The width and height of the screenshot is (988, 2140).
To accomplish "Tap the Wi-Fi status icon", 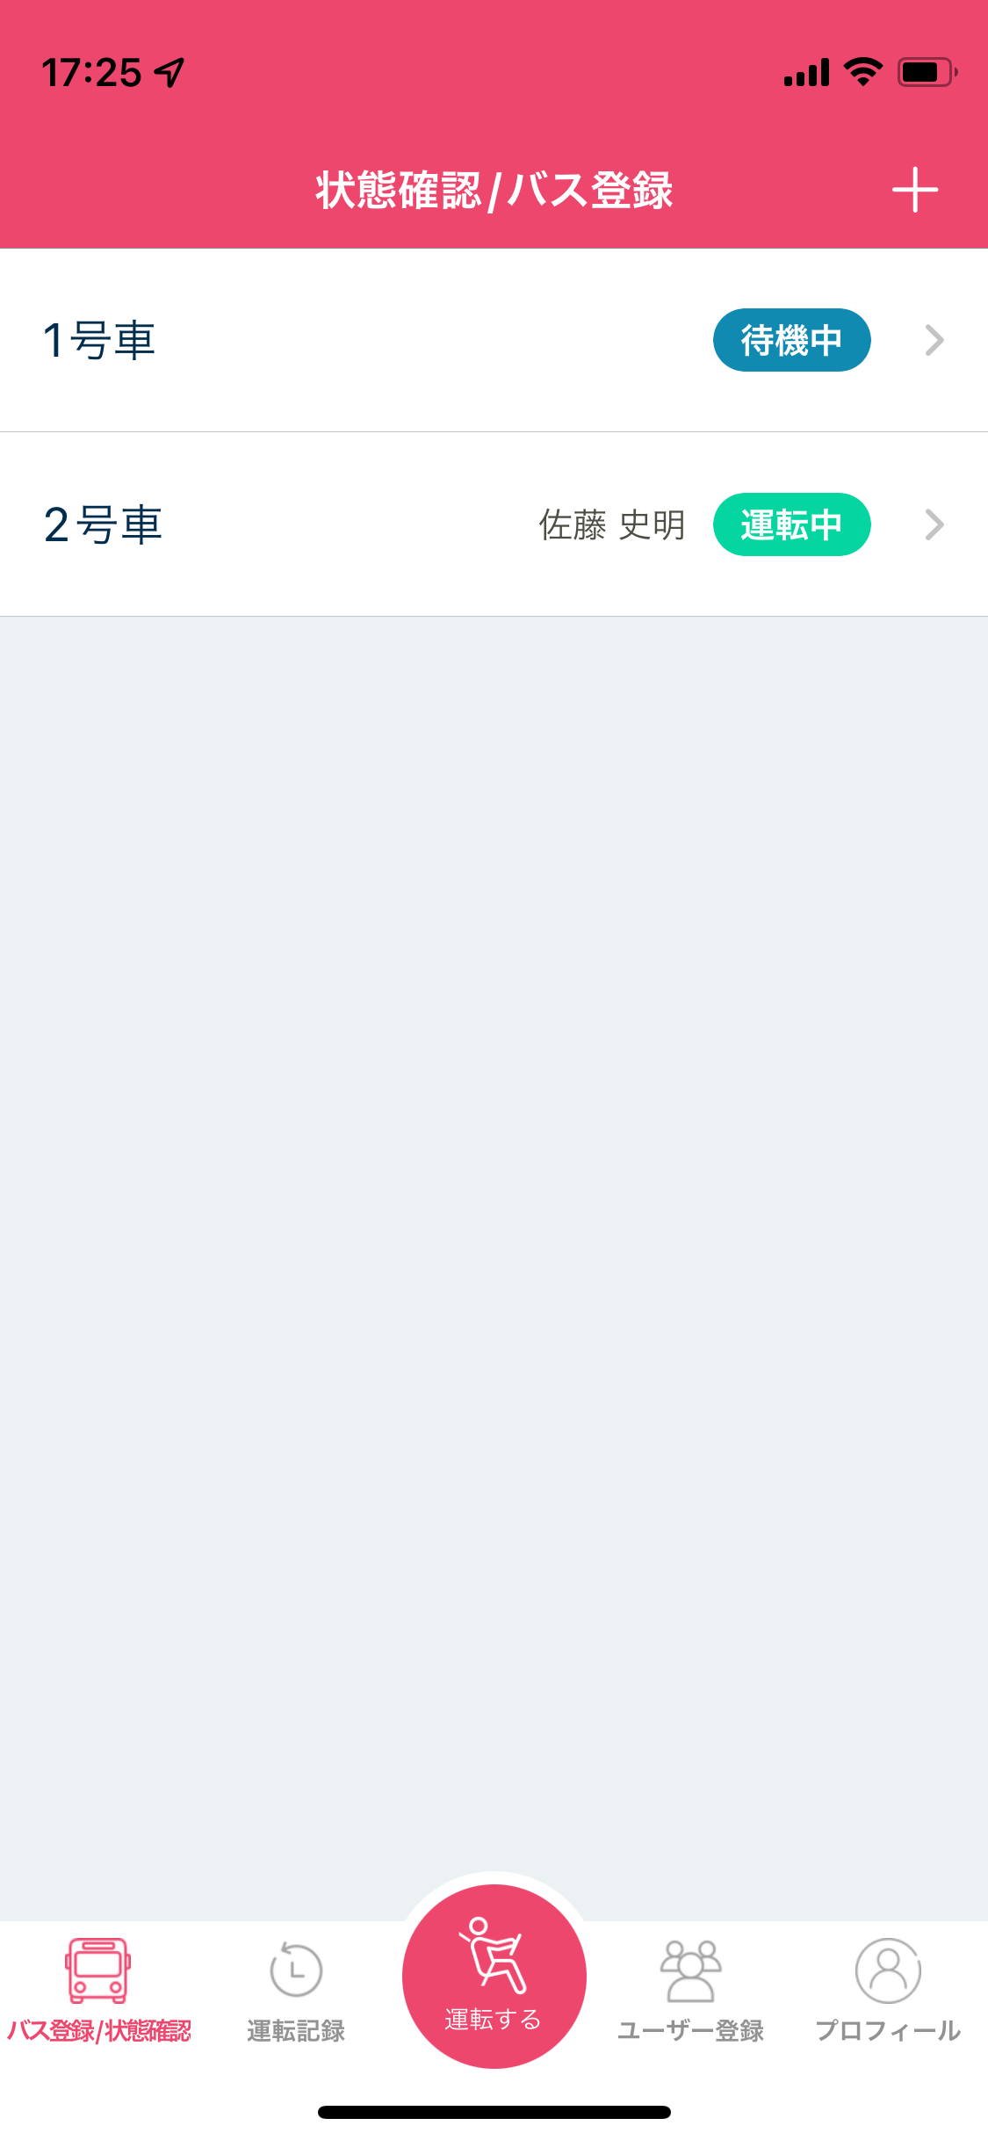I will coord(862,72).
